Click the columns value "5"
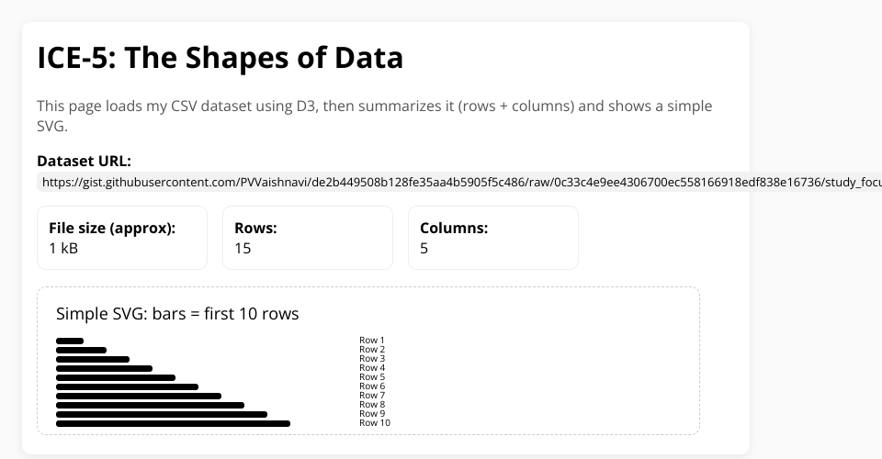The height and width of the screenshot is (459, 882). 424,248
